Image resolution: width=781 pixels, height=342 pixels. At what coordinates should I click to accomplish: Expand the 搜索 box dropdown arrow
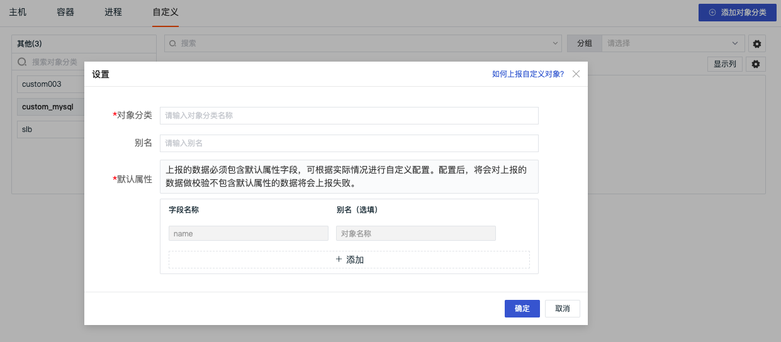point(555,43)
